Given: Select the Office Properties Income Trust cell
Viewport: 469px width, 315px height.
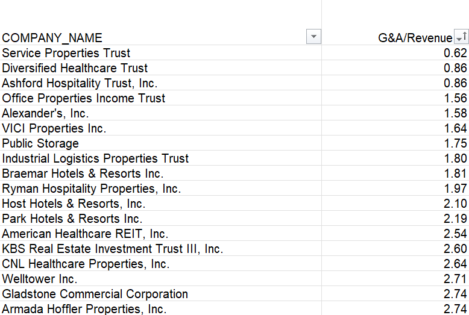Looking at the screenshot, I should pyautogui.click(x=83, y=98).
